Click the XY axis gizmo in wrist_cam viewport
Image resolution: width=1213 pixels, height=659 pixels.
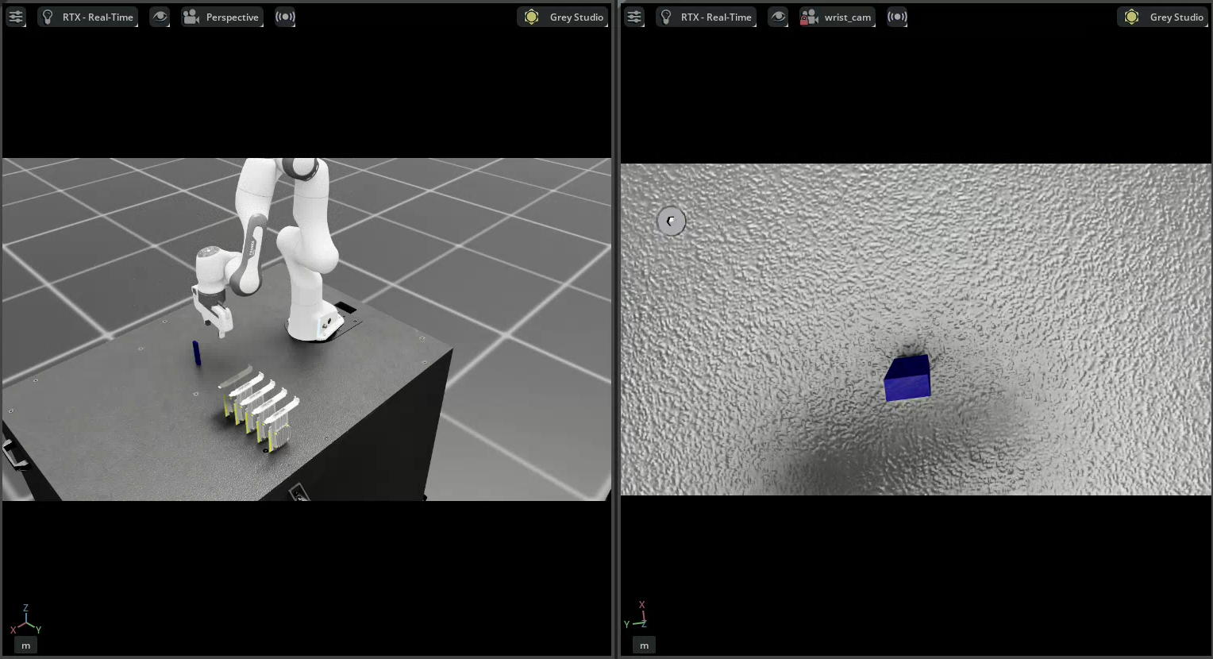coord(637,616)
